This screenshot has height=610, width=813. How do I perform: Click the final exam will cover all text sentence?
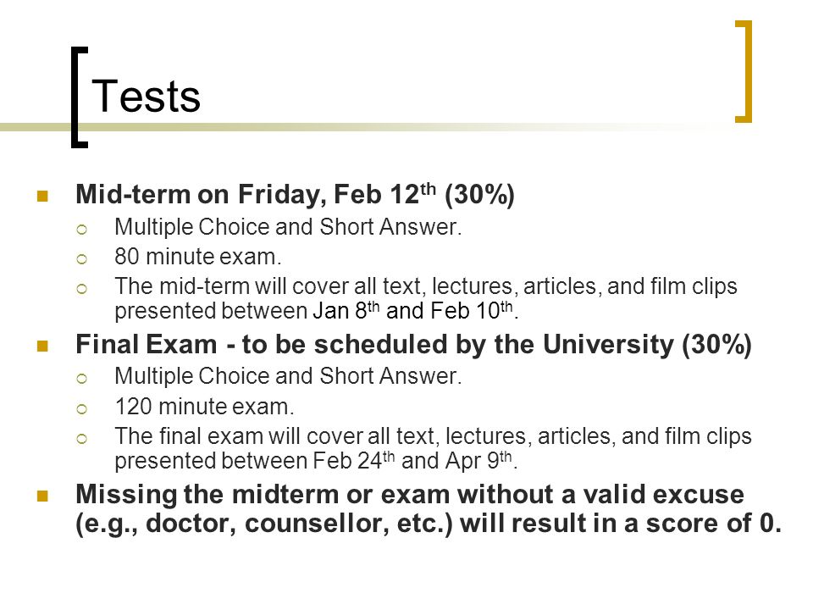(x=433, y=448)
